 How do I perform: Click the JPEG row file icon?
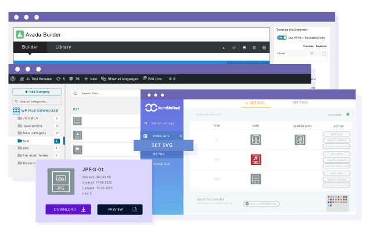pyautogui.click(x=256, y=179)
